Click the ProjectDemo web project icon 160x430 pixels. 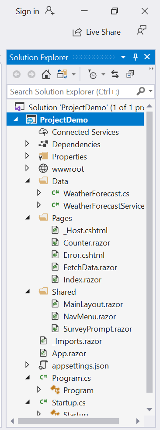31,120
